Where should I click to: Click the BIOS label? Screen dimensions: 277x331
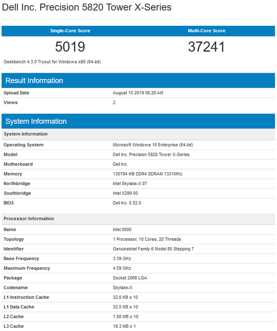click(x=8, y=203)
